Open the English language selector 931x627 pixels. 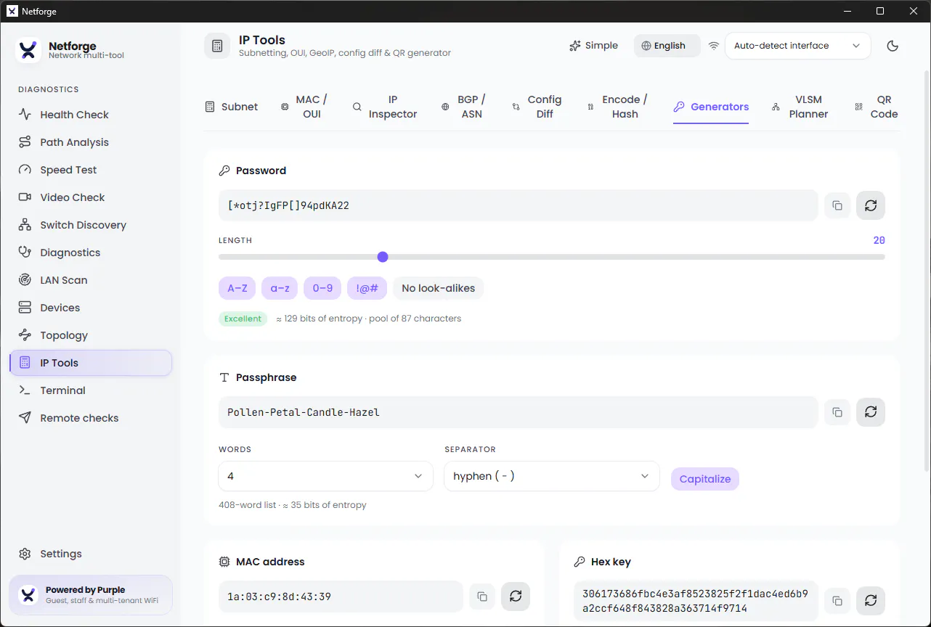(x=667, y=46)
